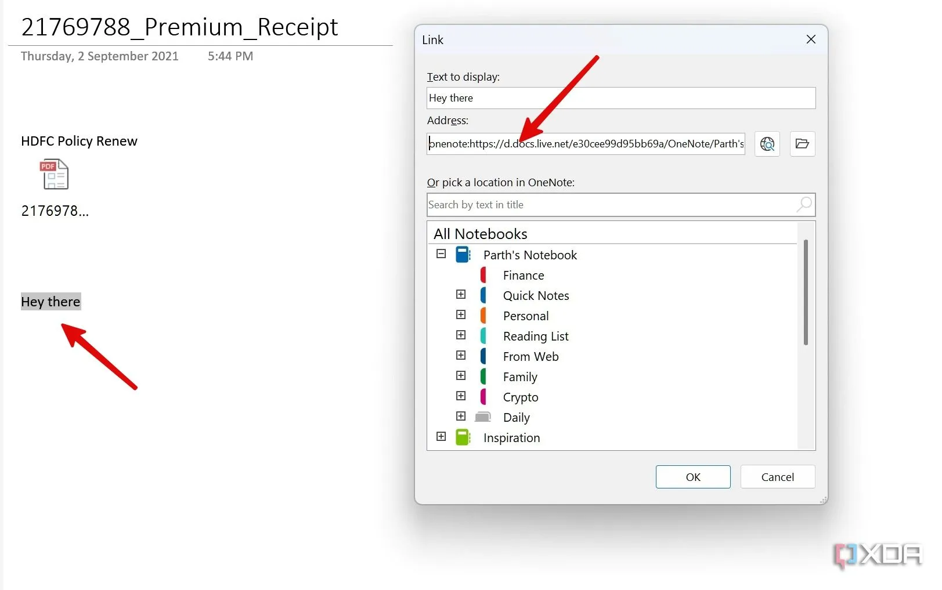
Task: Open the attached PDF file icon
Action: coord(55,175)
